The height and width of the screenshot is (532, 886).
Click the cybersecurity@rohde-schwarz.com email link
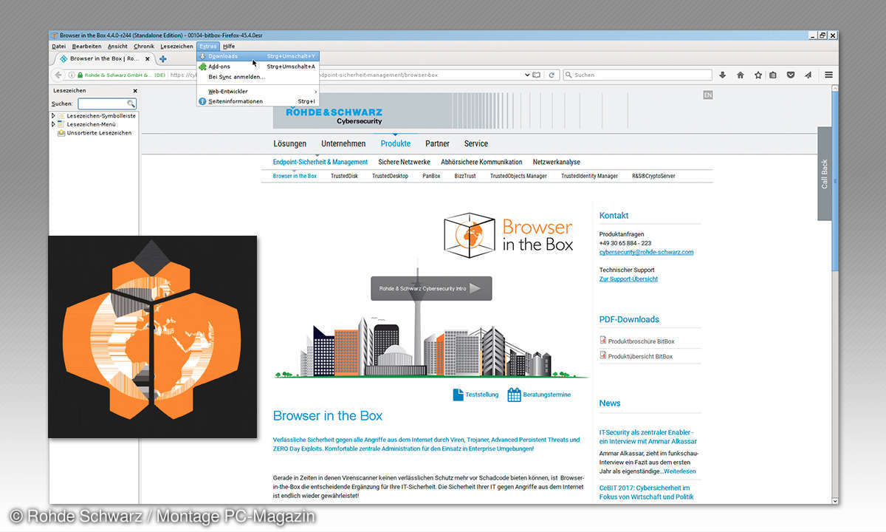click(646, 252)
